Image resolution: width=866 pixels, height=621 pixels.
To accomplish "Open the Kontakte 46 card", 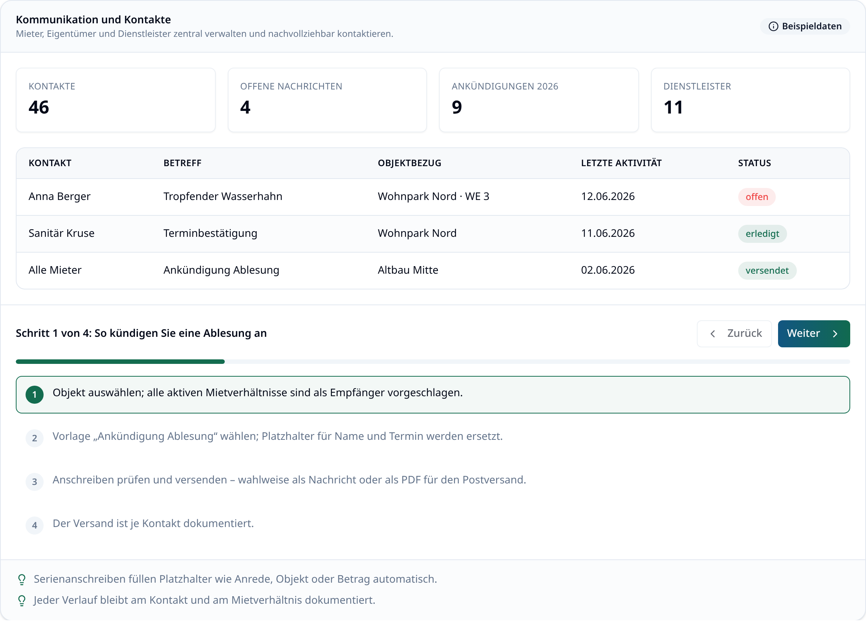I will [116, 100].
